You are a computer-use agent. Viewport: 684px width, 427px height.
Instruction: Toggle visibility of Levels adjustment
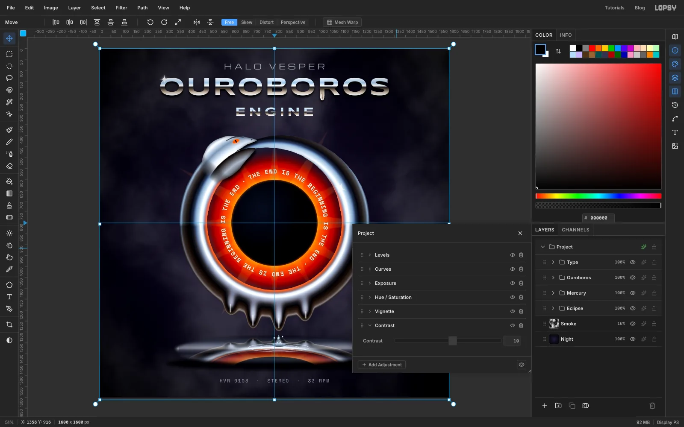click(512, 255)
